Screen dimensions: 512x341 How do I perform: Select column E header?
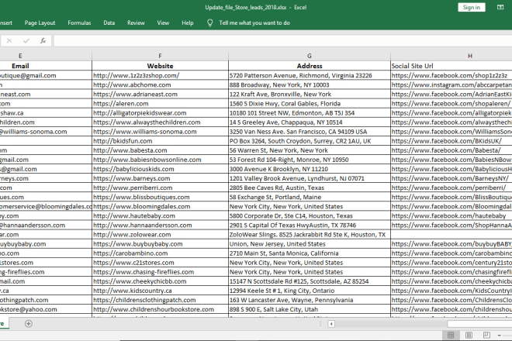46,56
